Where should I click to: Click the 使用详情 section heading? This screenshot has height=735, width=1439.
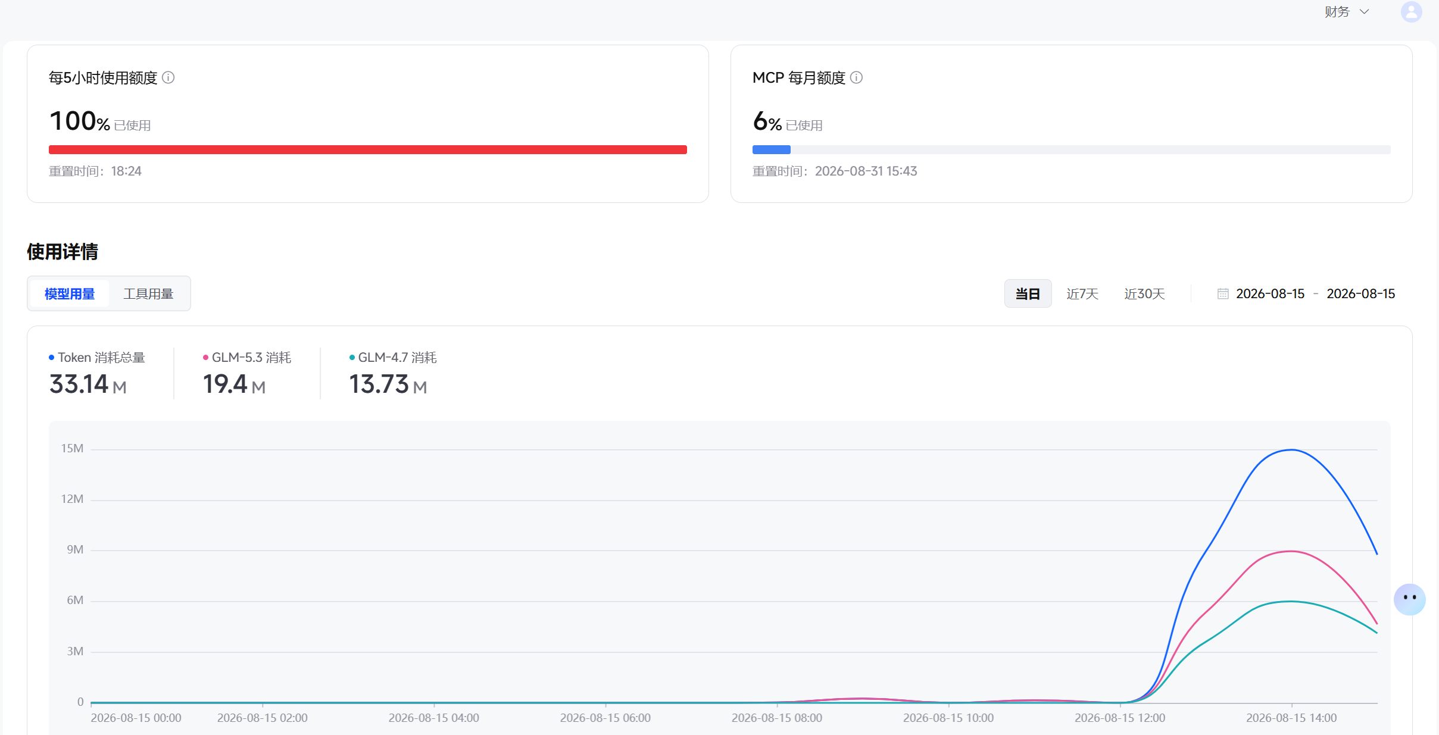[x=63, y=251]
